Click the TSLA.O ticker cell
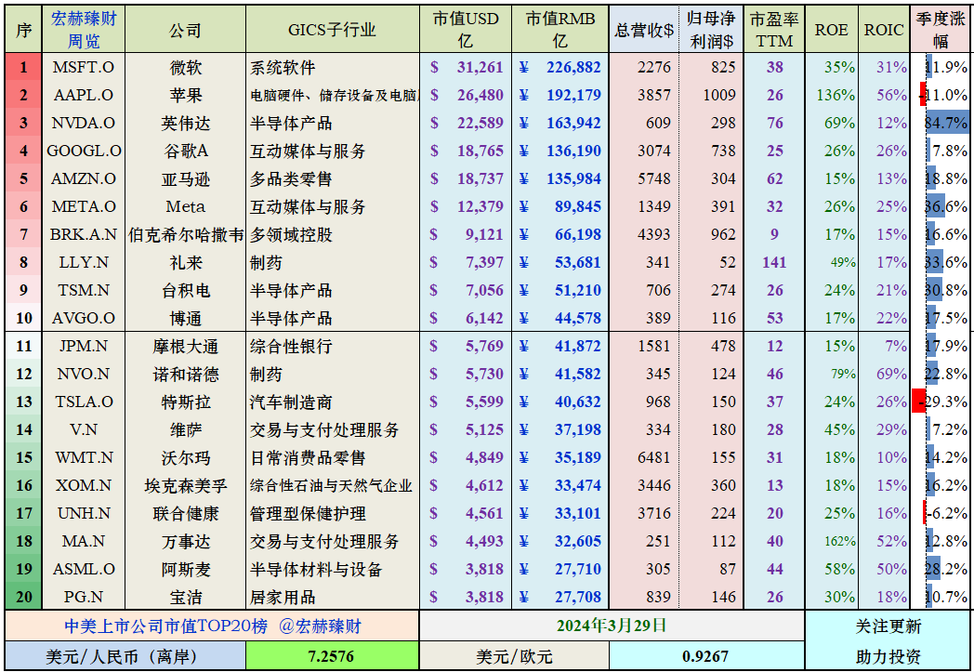 (84, 402)
